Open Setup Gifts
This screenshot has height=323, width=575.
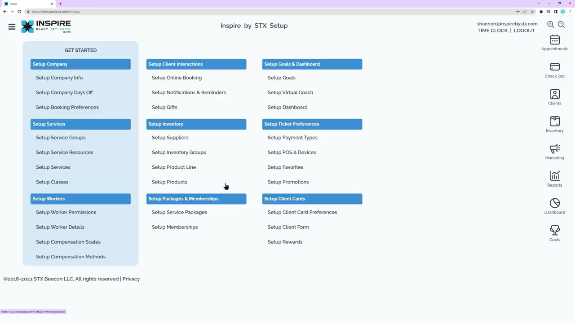tap(164, 107)
